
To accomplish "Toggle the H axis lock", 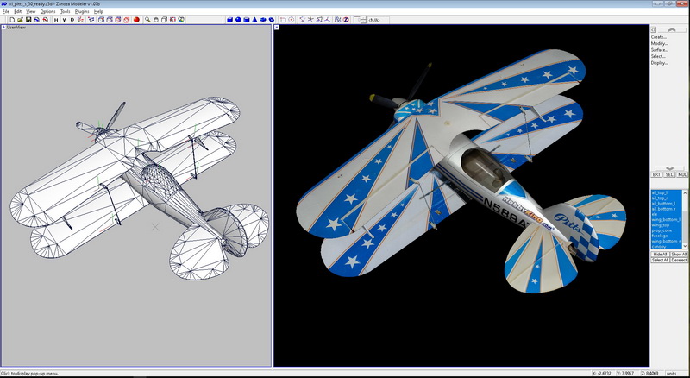I will tap(56, 20).
